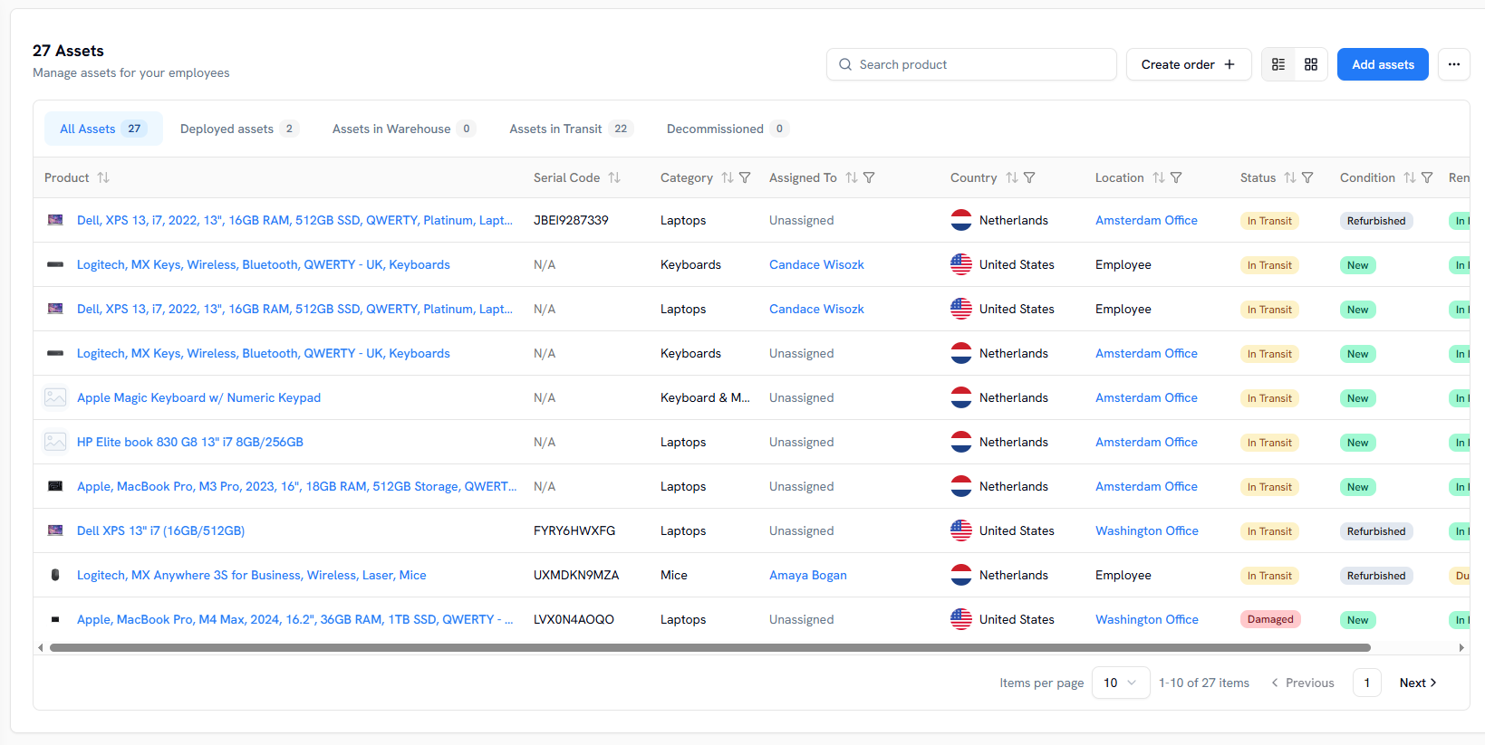1485x745 pixels.
Task: Sort by Serial Code column arrows
Action: click(614, 177)
